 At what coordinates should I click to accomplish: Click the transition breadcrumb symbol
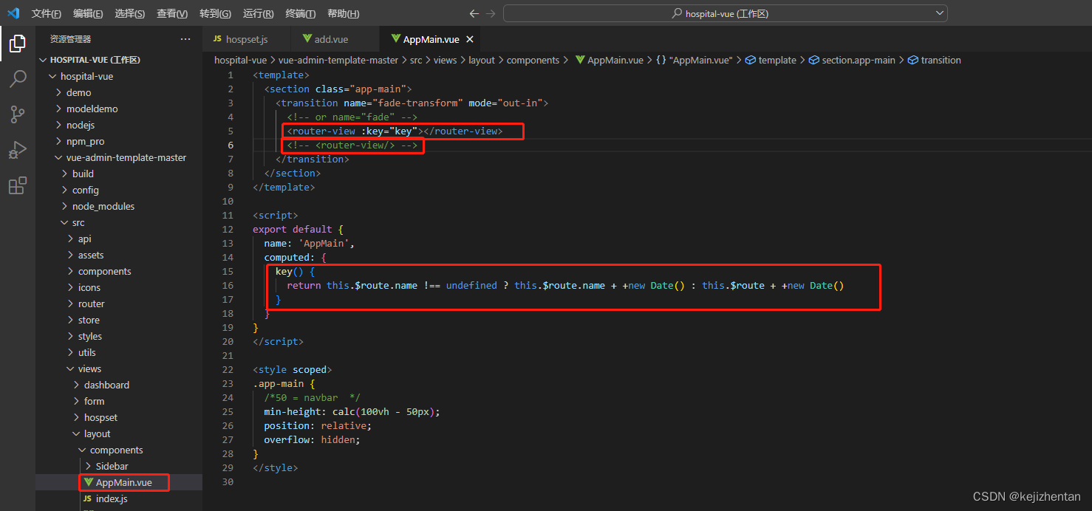[x=935, y=60]
